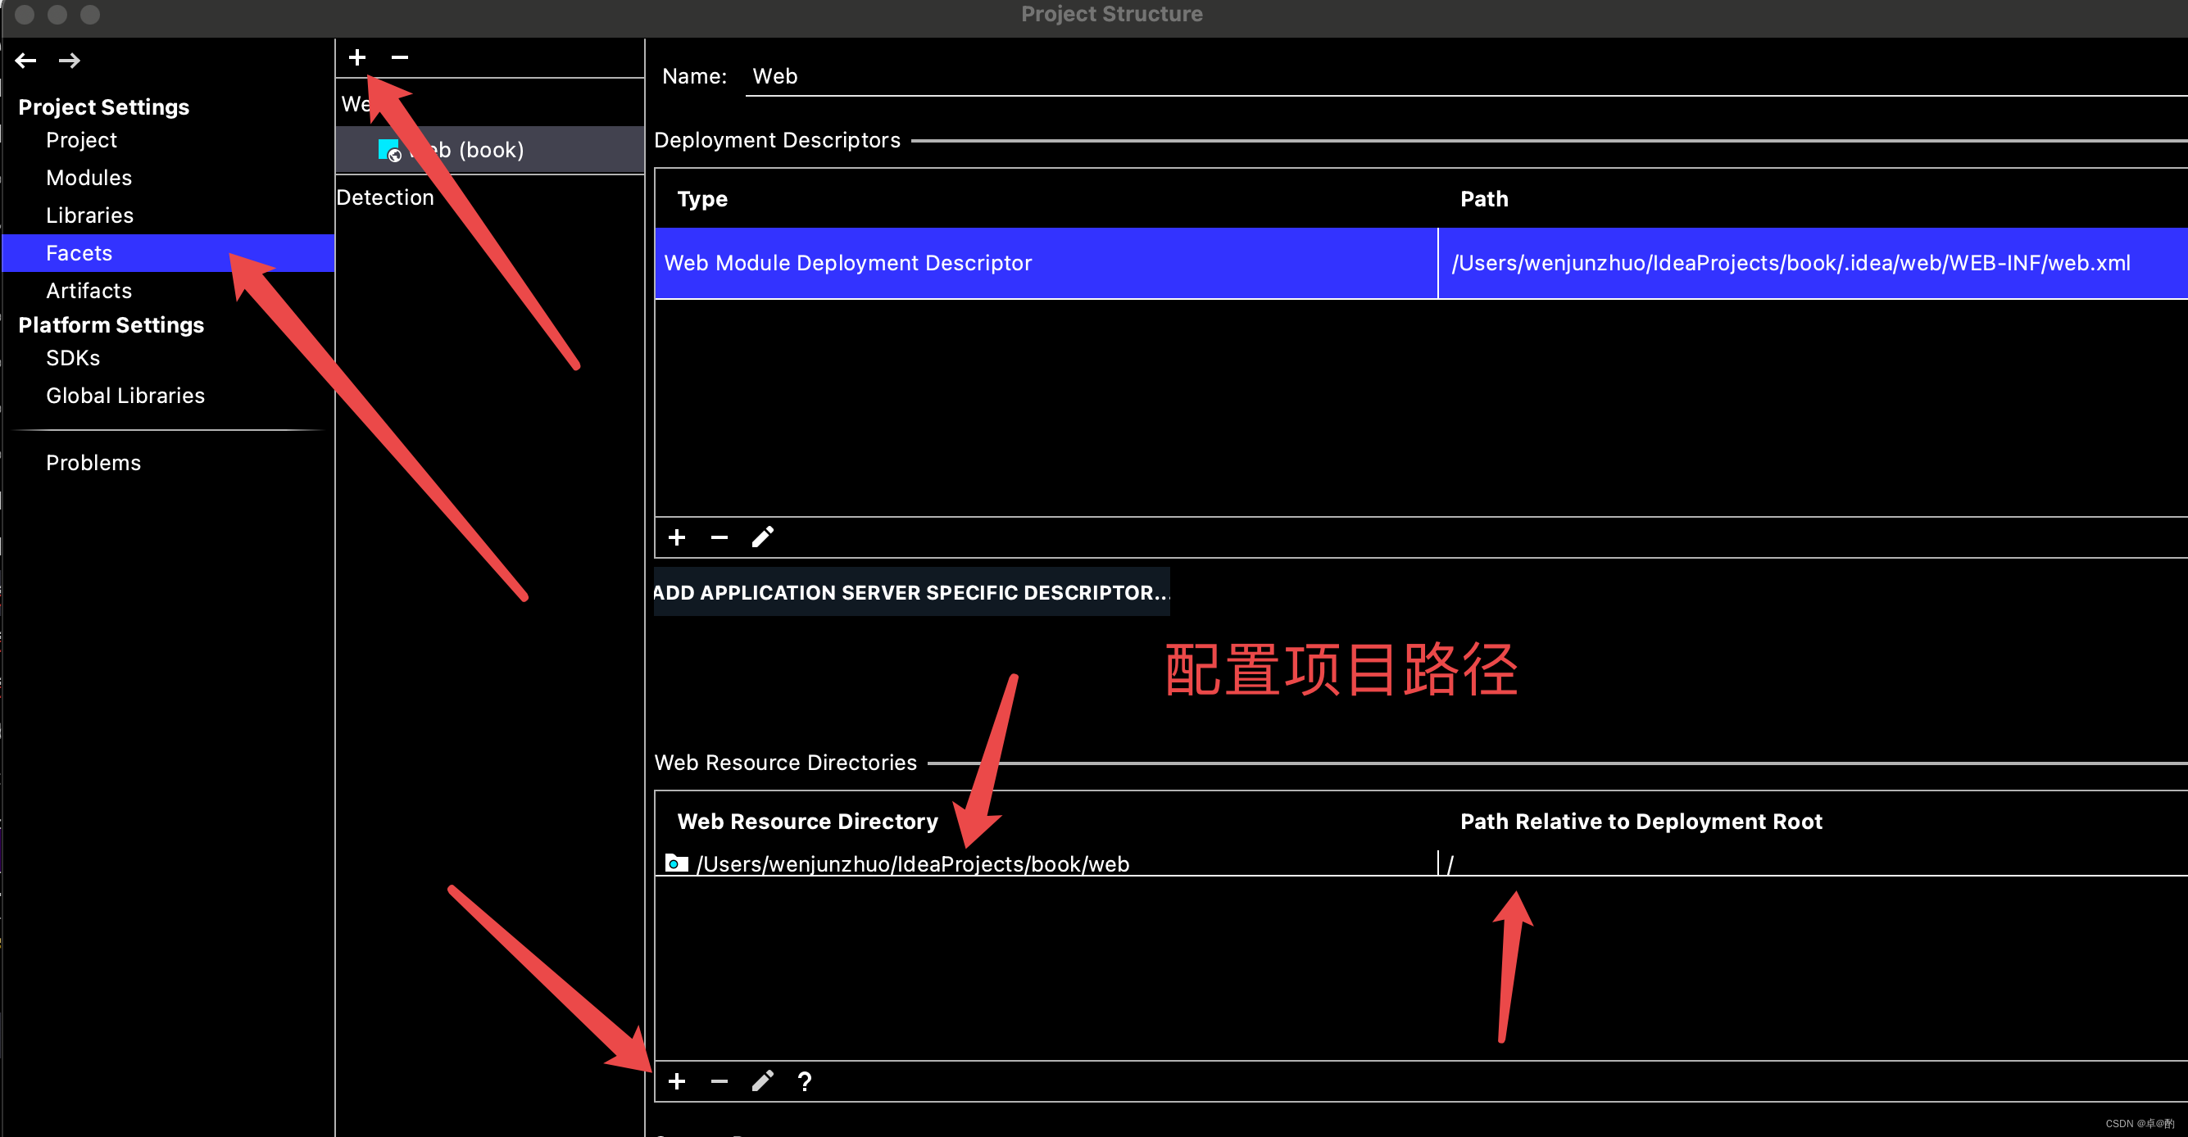The height and width of the screenshot is (1137, 2188).
Task: Click Add Application Server Specific Descriptor button
Action: (x=910, y=592)
